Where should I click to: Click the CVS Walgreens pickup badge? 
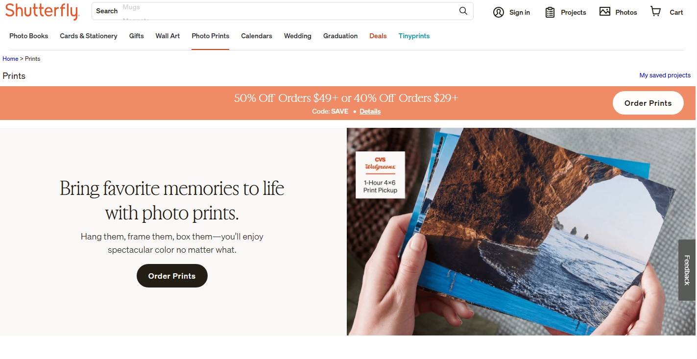[x=380, y=175]
